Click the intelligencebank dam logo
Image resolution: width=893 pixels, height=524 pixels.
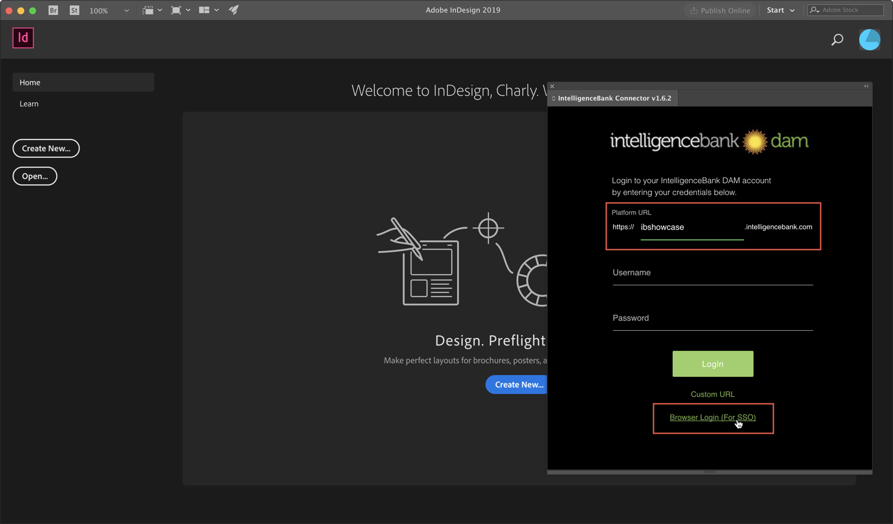point(709,142)
